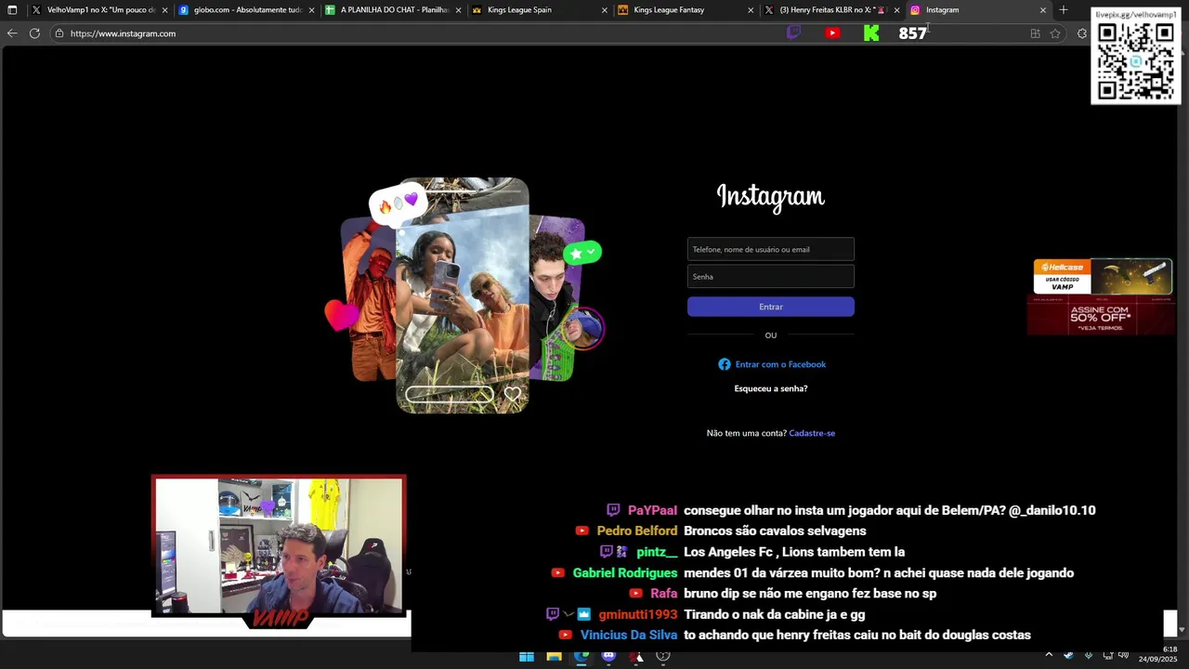The image size is (1189, 669).
Task: Click the PaYPaal chat username
Action: tap(652, 510)
